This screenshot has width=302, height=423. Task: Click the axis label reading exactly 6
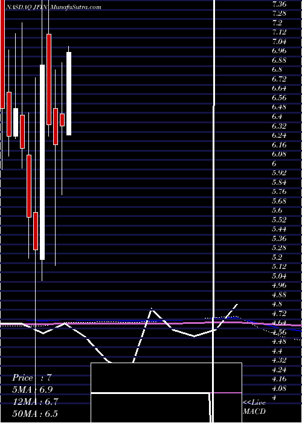click(x=275, y=164)
